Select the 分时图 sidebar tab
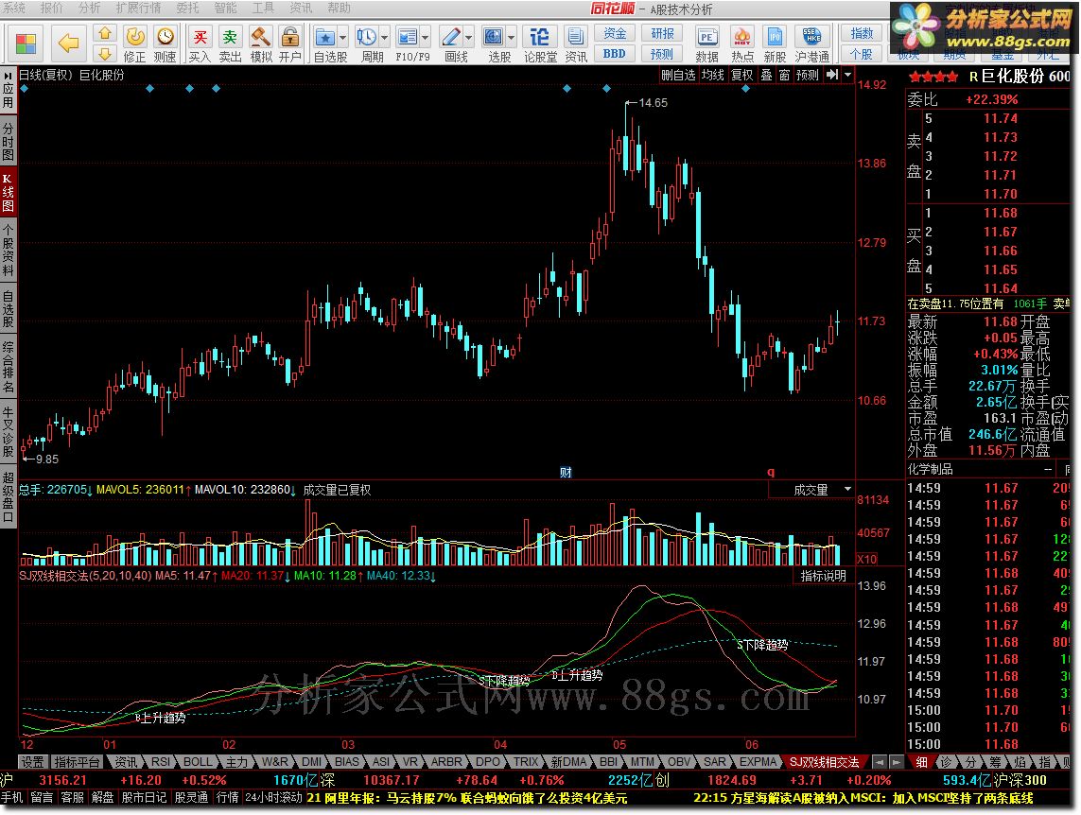 [x=9, y=142]
